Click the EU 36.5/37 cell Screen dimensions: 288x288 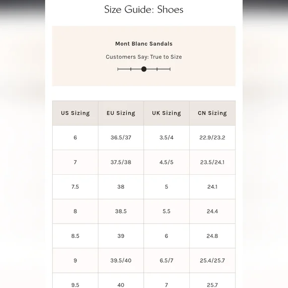(121, 138)
